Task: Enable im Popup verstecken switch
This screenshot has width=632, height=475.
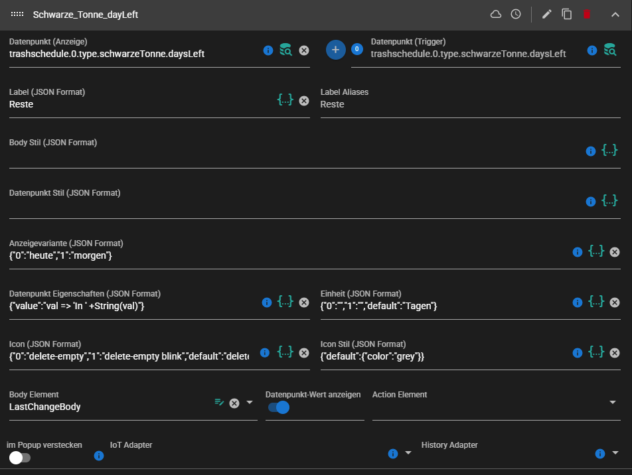Action: tap(20, 457)
